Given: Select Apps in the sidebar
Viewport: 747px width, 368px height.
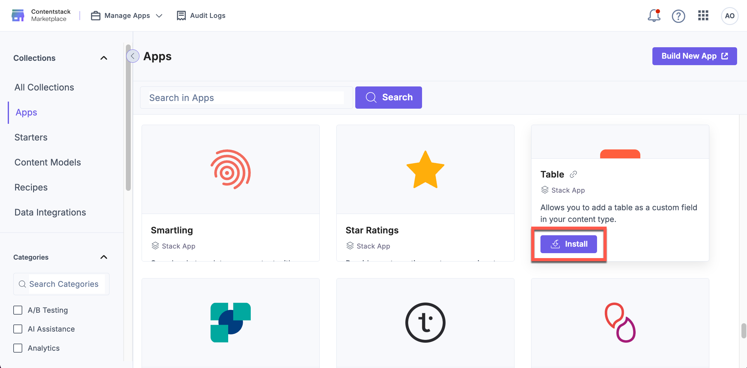Looking at the screenshot, I should pyautogui.click(x=26, y=112).
